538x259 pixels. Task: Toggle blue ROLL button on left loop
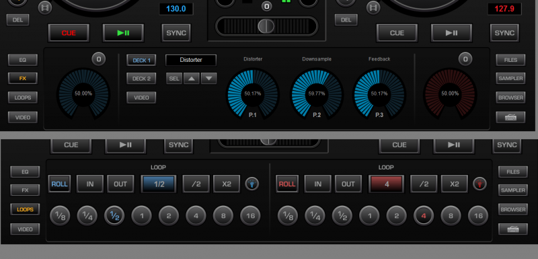coord(60,184)
